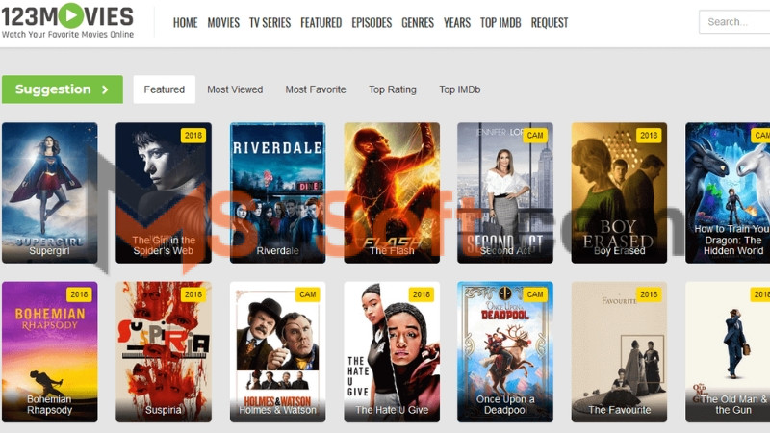Screen dimensions: 770x433
Task: Open How to Train Your Dragon poster
Action: (x=728, y=193)
